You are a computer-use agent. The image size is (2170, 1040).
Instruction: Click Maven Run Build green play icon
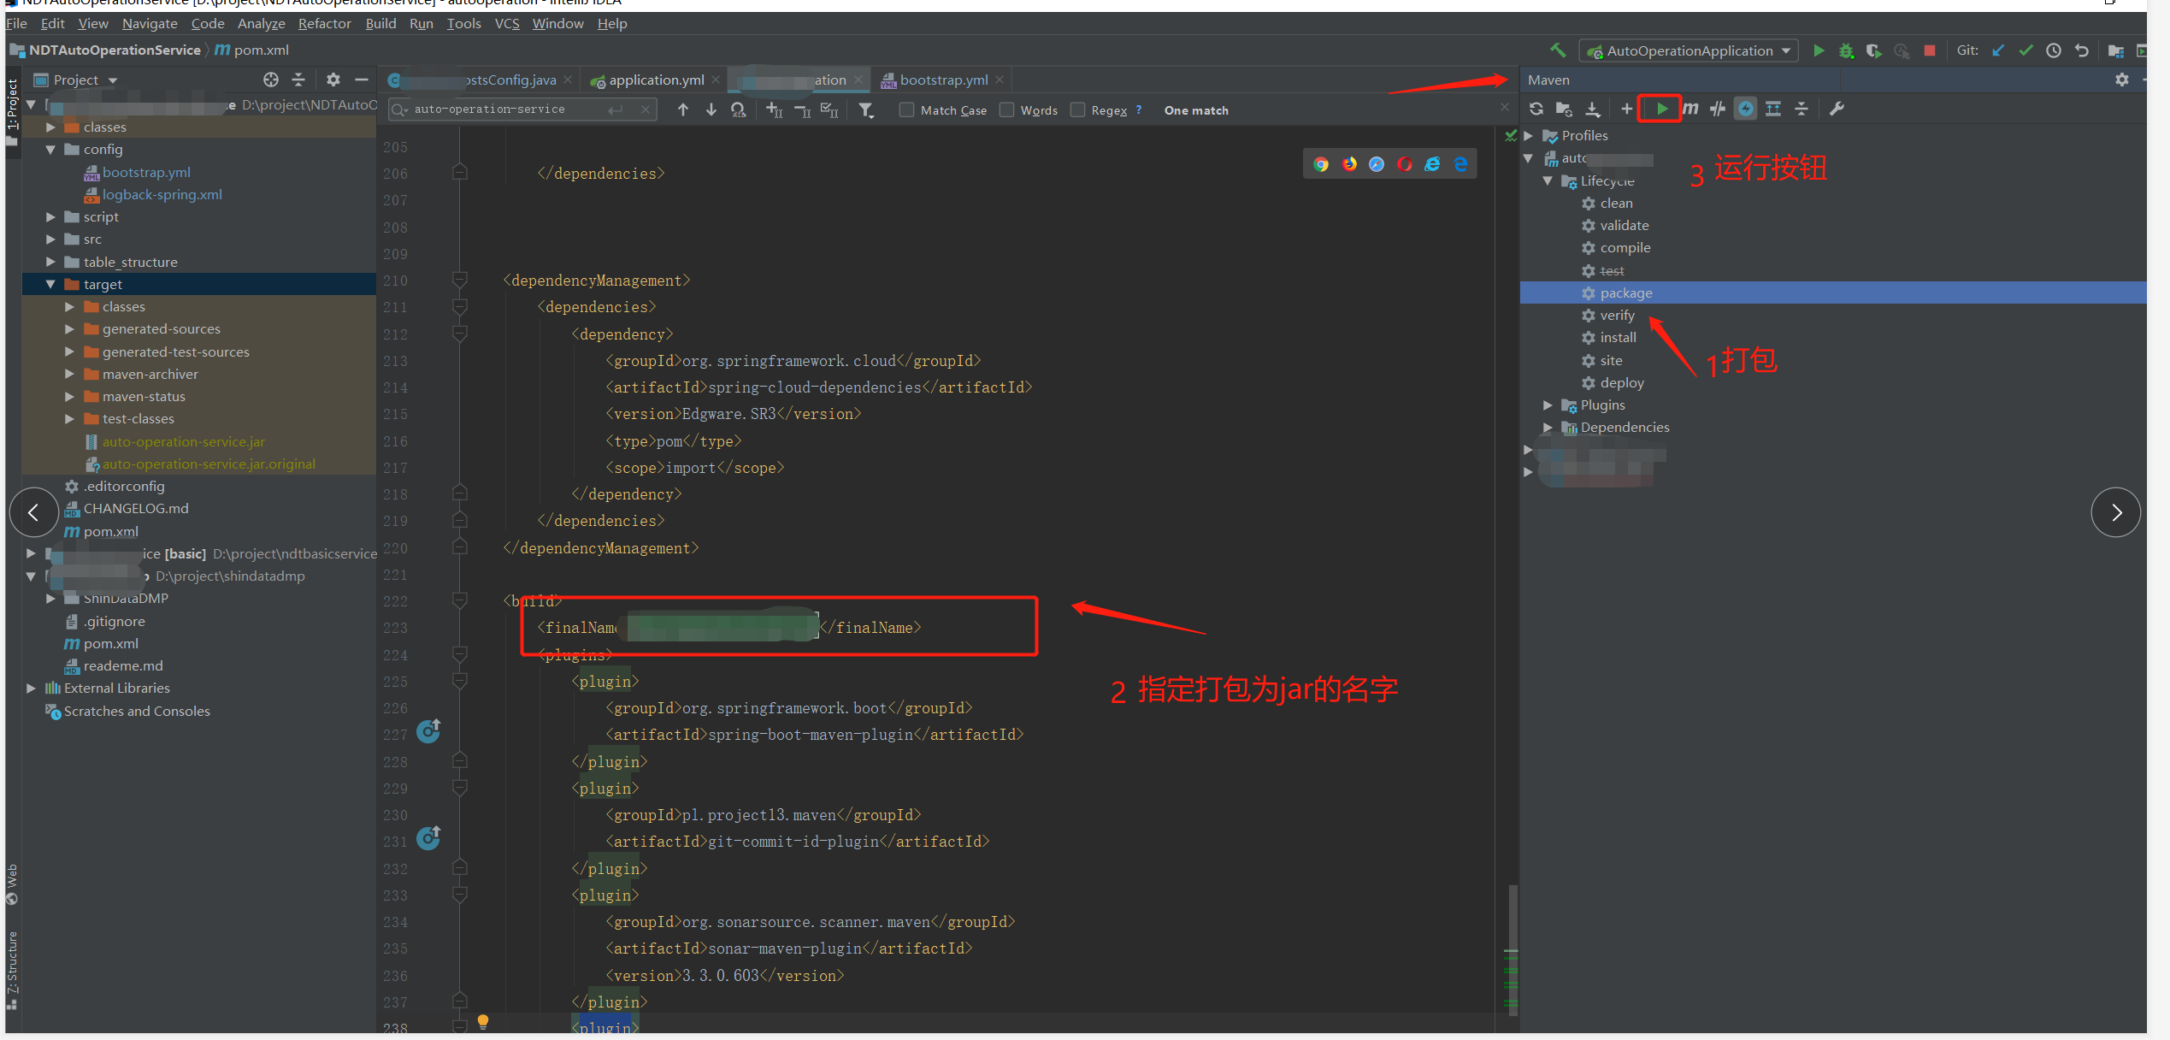pos(1661,109)
